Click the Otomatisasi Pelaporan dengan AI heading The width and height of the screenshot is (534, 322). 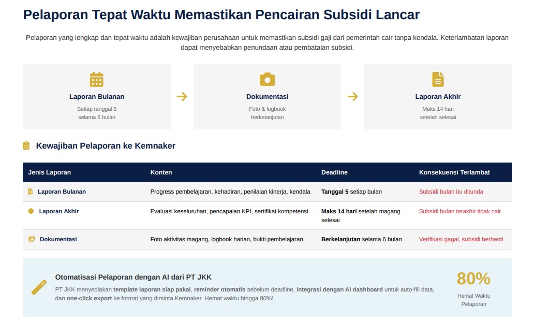click(133, 277)
